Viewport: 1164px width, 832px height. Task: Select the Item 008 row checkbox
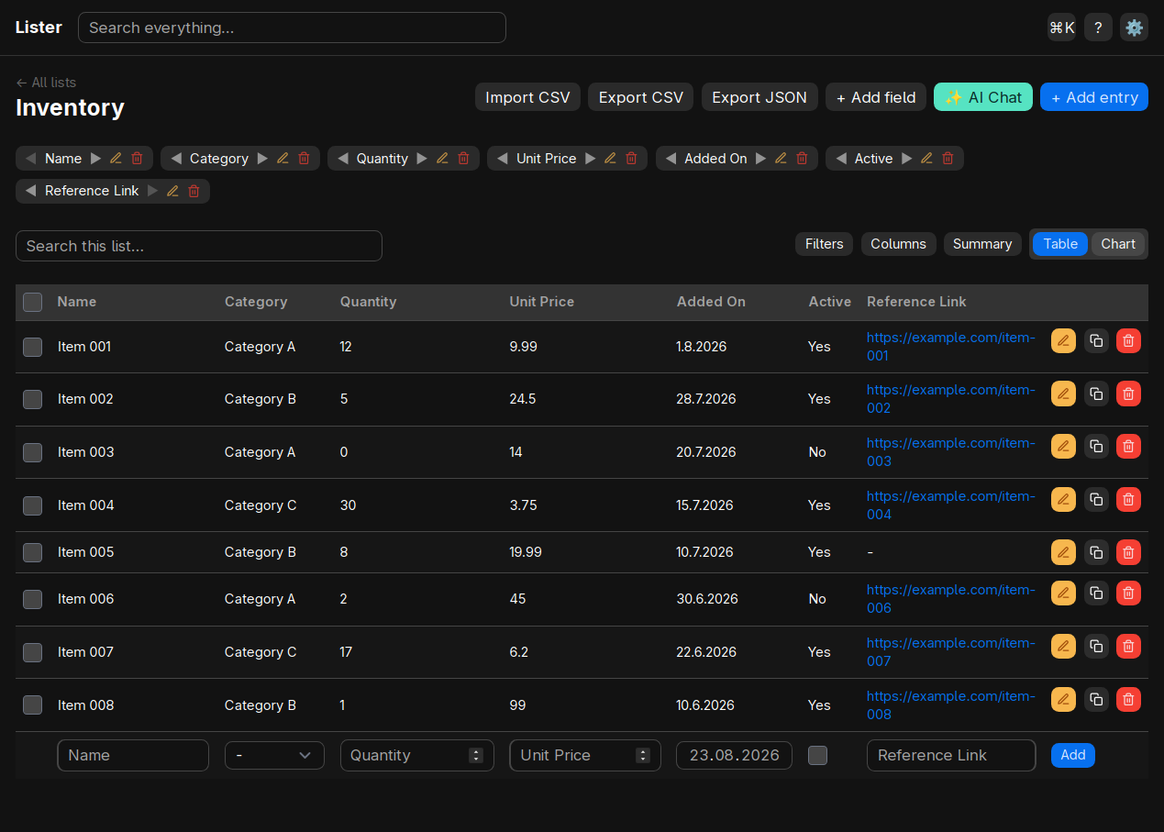[x=33, y=705]
